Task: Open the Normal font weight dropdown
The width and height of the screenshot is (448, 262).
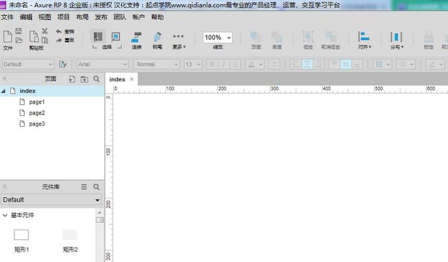Action: click(156, 64)
